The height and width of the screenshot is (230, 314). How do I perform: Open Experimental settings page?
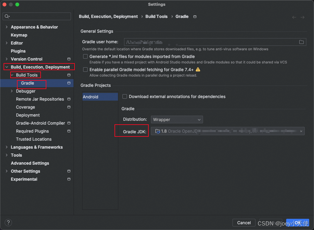[x=24, y=179]
